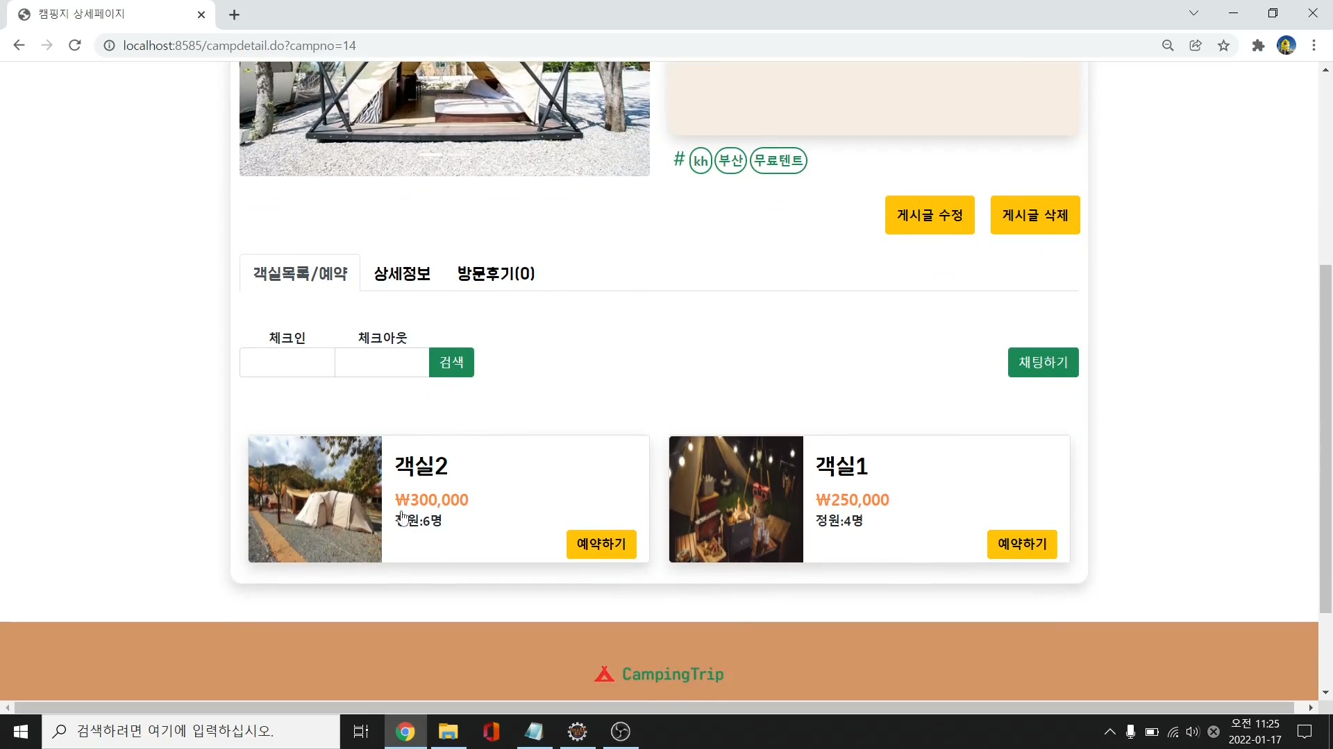Open the 상세정보 tab

(x=402, y=273)
